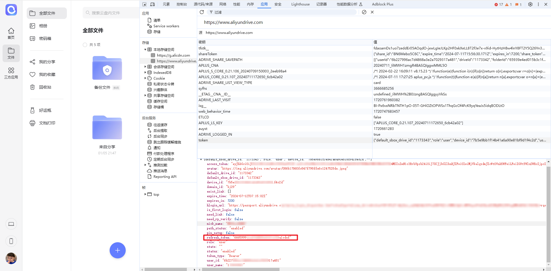Open 回收站 recycle bin
Viewport: 551px width, 271px height.
pos(47,87)
